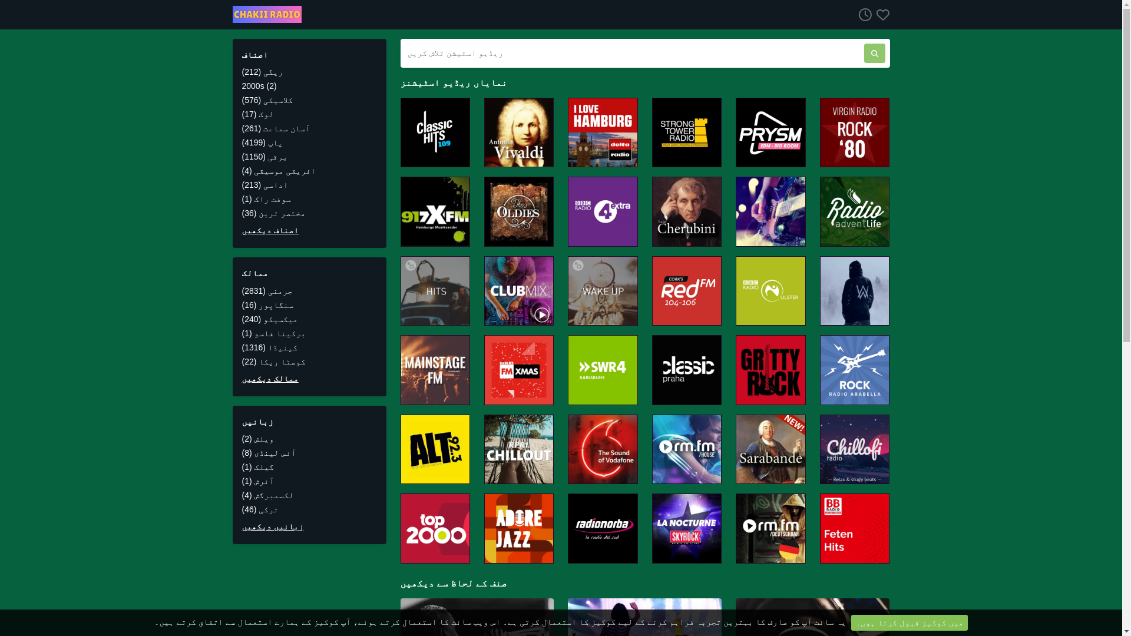Play the Club Mix station
Viewport: 1131px width, 636px height.
519,291
